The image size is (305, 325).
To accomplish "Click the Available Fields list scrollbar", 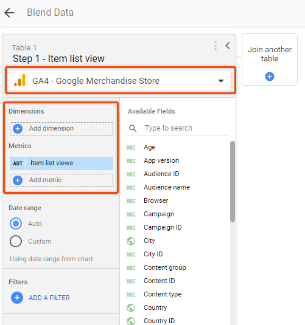I will [x=233, y=182].
